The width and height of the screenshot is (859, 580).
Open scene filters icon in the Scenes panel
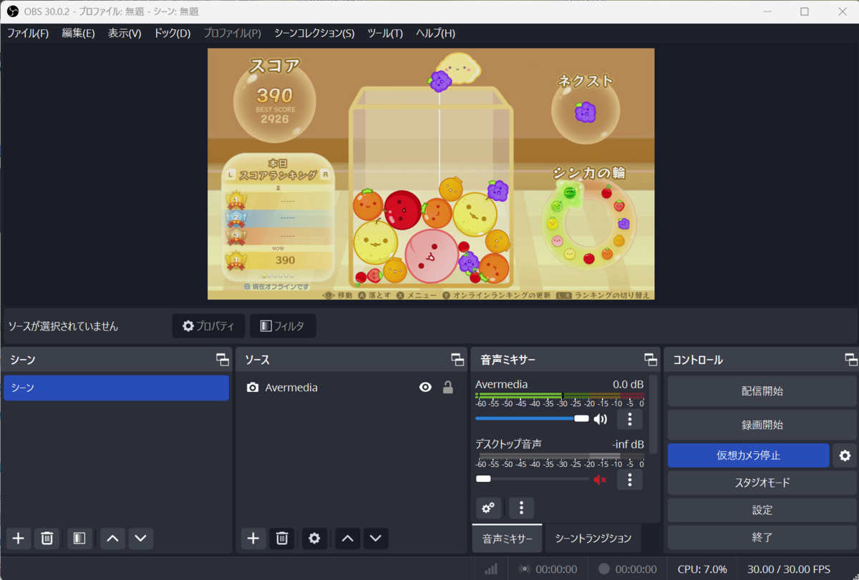coord(79,538)
